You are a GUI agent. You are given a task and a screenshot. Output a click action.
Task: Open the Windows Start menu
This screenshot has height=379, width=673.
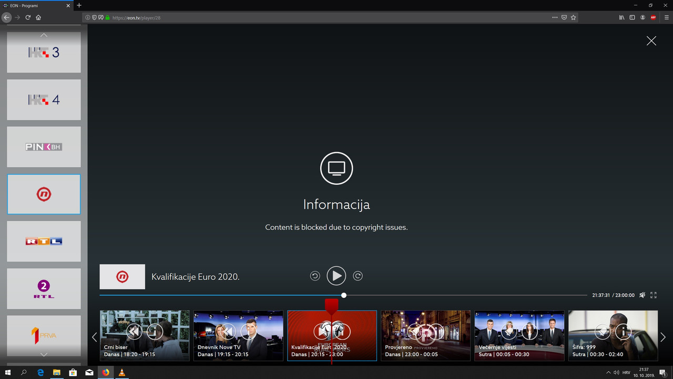(8, 372)
